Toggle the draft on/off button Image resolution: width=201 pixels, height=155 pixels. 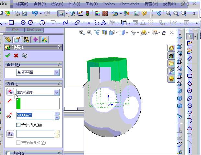[10, 134]
